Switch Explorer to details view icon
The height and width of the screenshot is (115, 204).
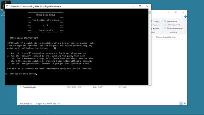coord(181,103)
